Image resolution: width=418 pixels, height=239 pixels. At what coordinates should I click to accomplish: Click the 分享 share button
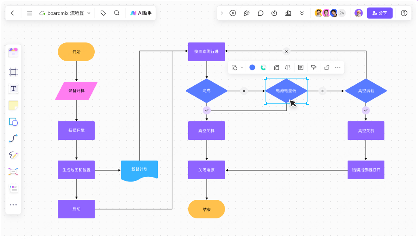pos(380,13)
